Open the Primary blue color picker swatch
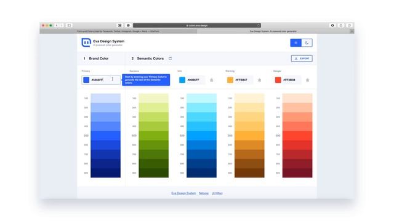 tap(86, 80)
